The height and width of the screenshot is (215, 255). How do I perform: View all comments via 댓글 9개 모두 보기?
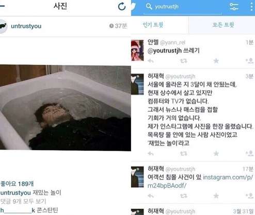click(x=23, y=201)
